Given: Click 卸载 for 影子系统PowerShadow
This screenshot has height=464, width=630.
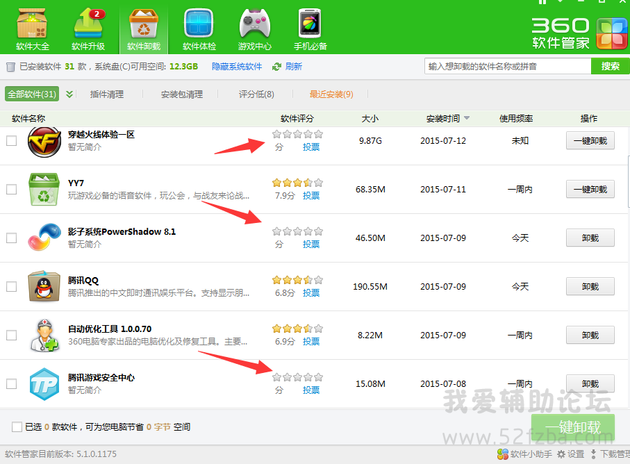Looking at the screenshot, I should 590,238.
